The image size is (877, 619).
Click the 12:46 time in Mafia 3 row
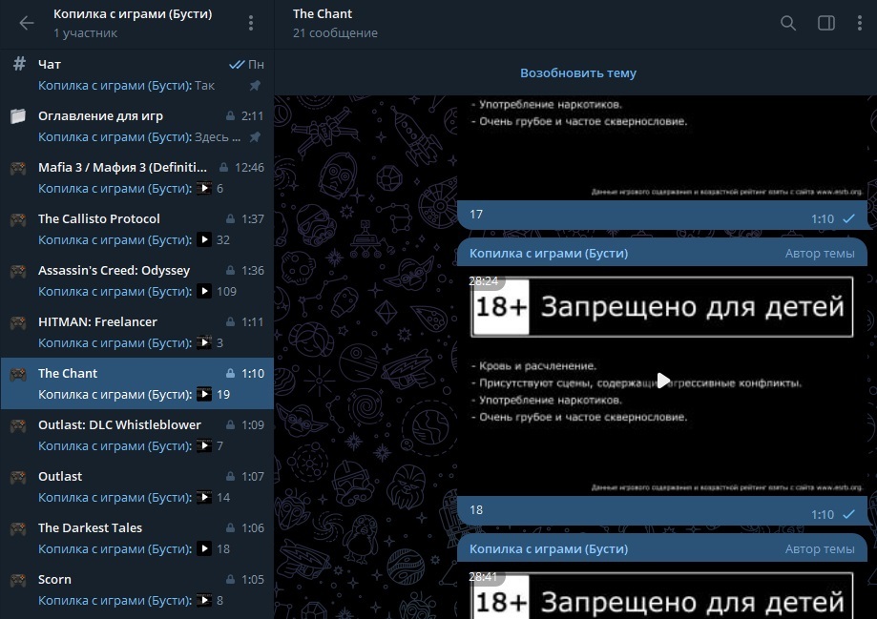point(249,167)
